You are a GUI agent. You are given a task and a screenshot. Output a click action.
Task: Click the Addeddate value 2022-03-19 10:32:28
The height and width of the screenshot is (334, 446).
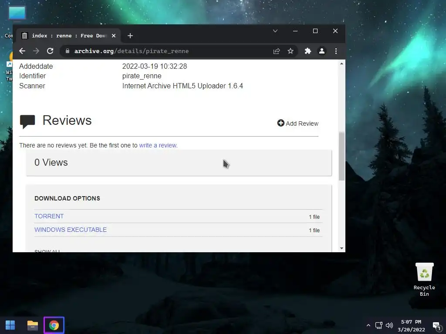click(x=155, y=66)
